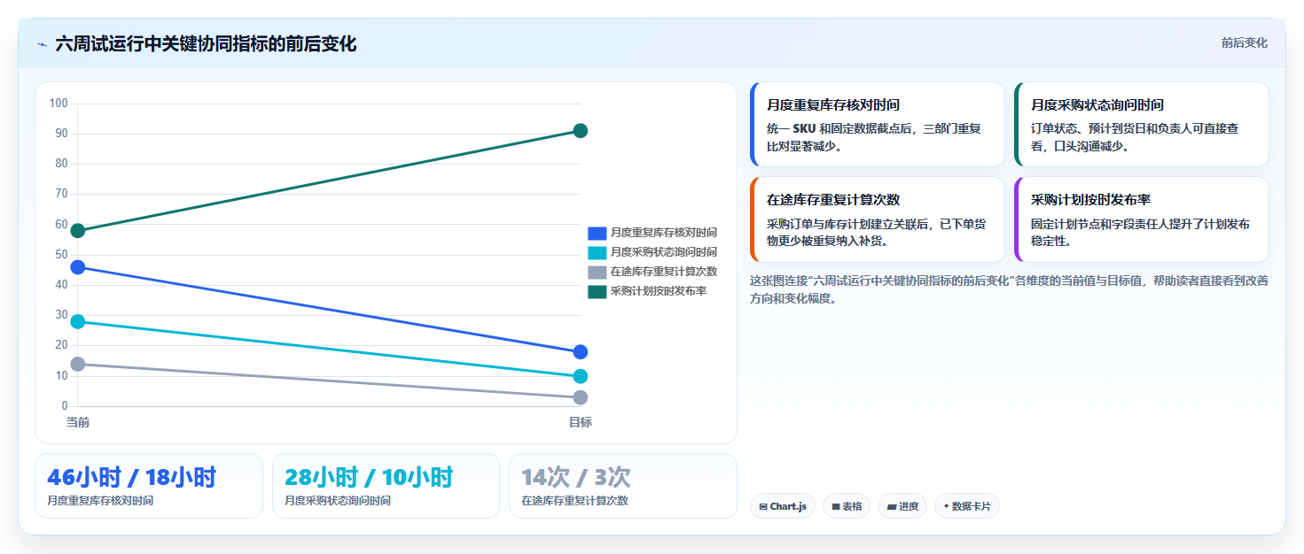Click the panel title 六周试运行中关键协同指标的前后变化

tap(206, 44)
